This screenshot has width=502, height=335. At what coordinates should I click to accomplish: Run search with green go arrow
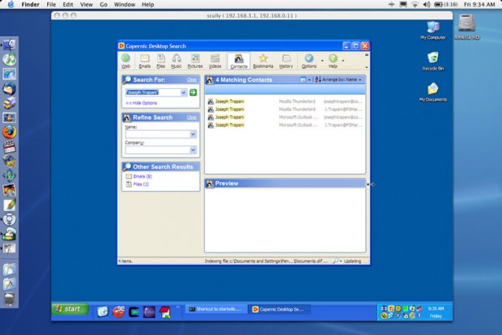tap(193, 92)
